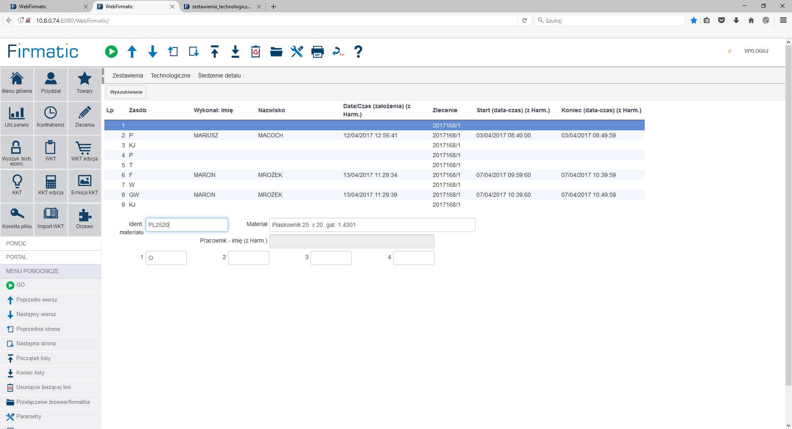Open the PORTAL menu section

[16, 257]
